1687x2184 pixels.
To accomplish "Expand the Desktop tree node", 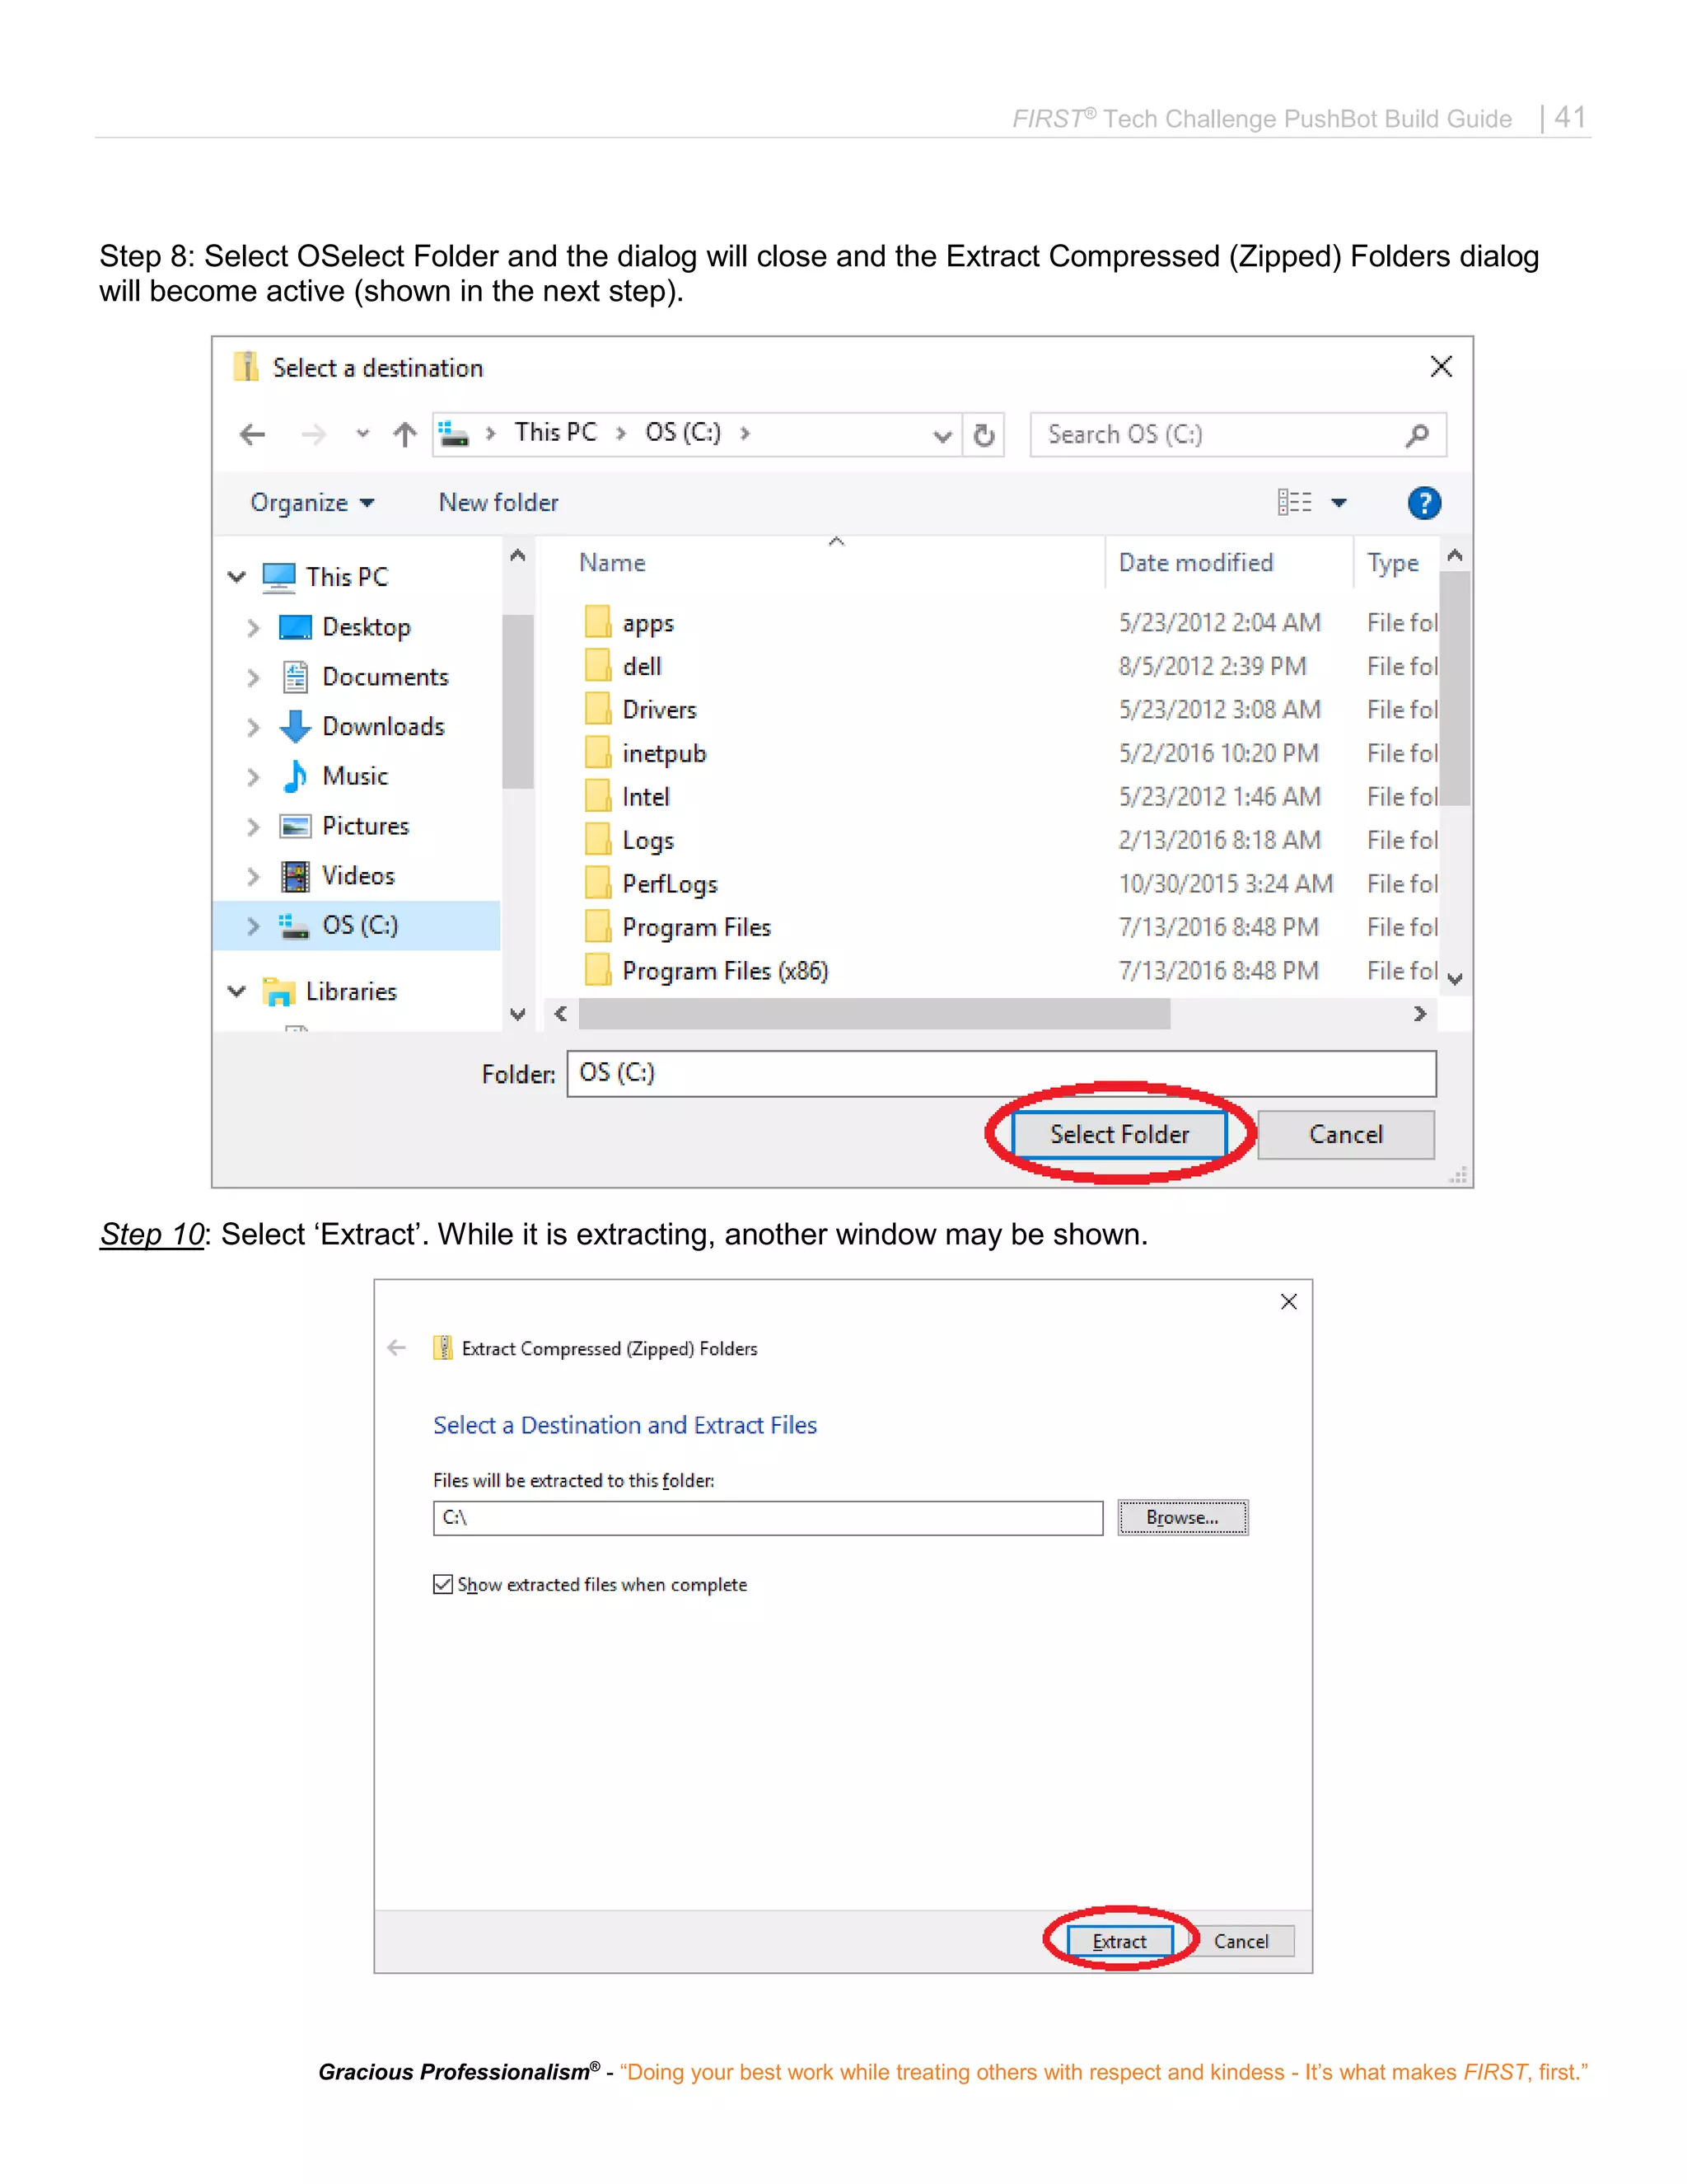I will [254, 628].
